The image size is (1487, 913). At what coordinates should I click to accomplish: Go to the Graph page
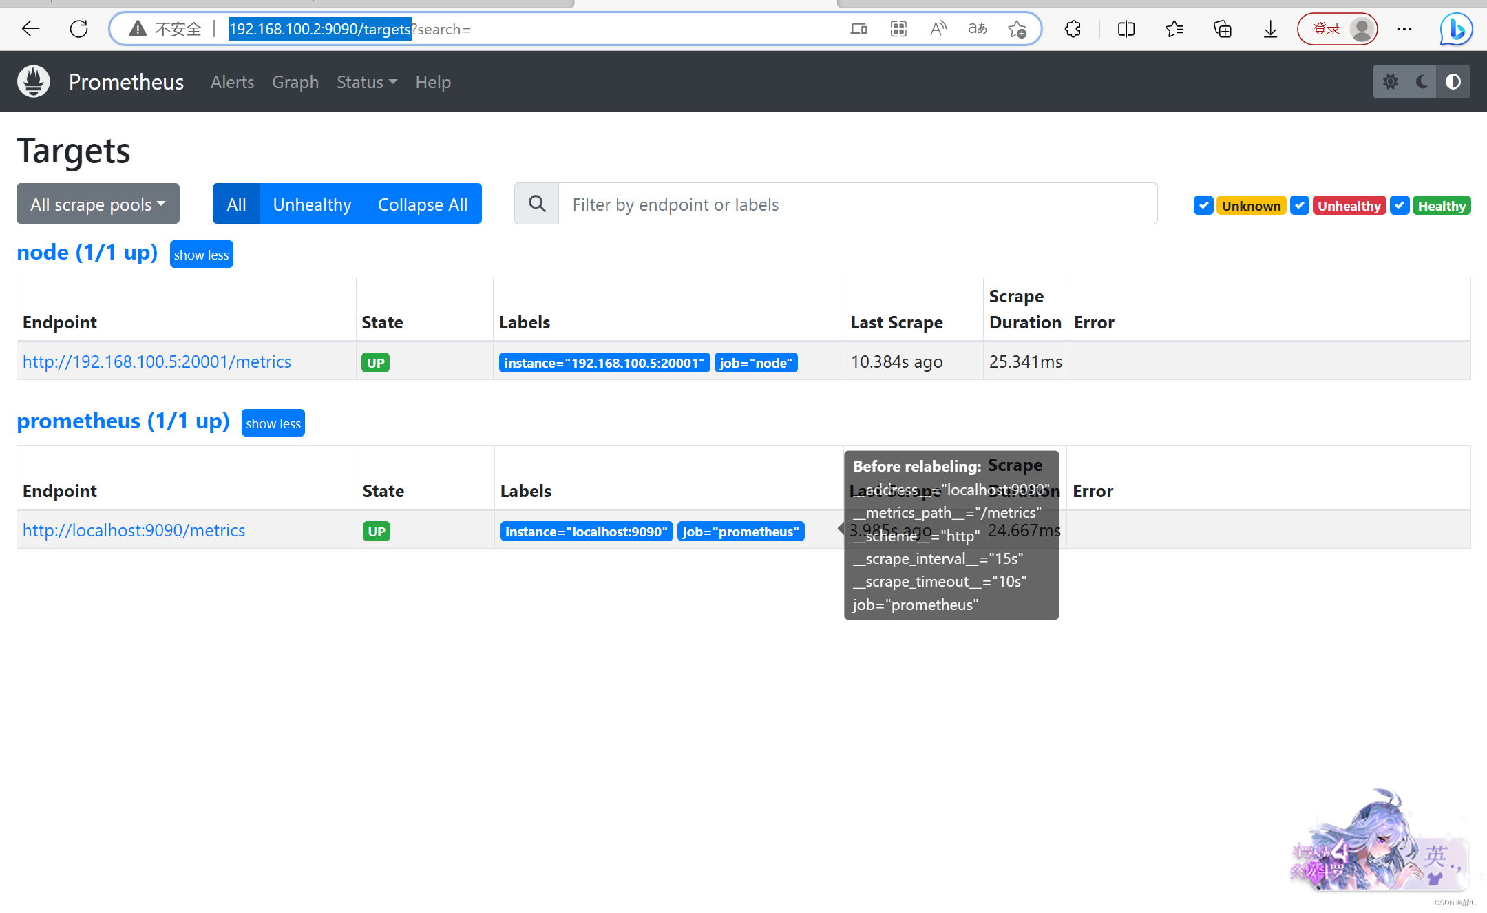[295, 82]
